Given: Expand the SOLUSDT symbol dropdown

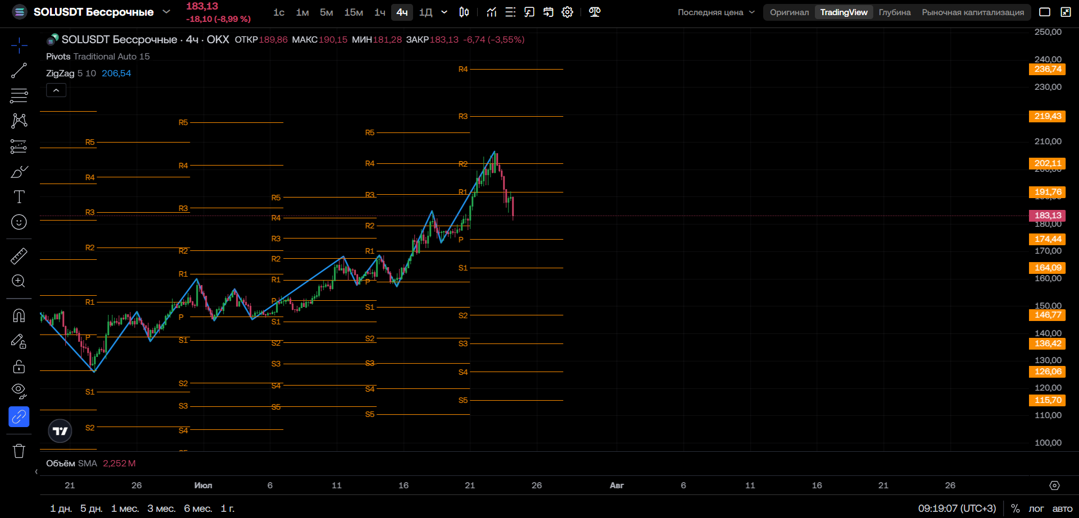Looking at the screenshot, I should coord(166,12).
